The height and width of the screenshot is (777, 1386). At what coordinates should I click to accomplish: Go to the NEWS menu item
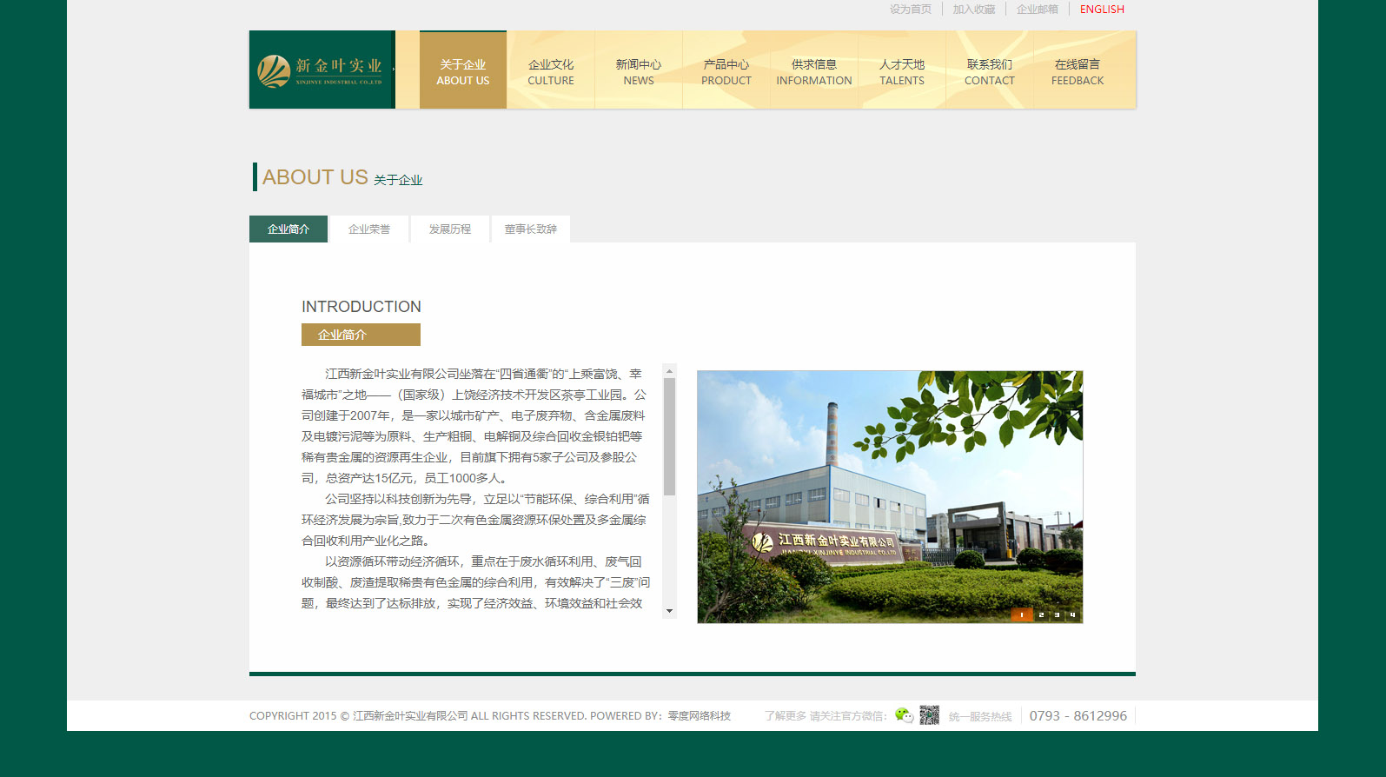pos(639,71)
